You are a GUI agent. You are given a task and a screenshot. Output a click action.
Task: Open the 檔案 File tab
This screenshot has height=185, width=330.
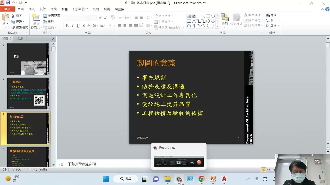coord(7,9)
